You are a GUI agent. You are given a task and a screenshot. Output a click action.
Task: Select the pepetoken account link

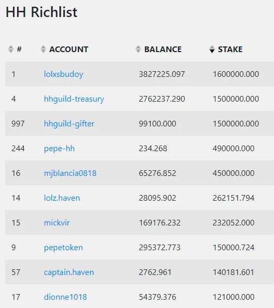click(x=63, y=248)
